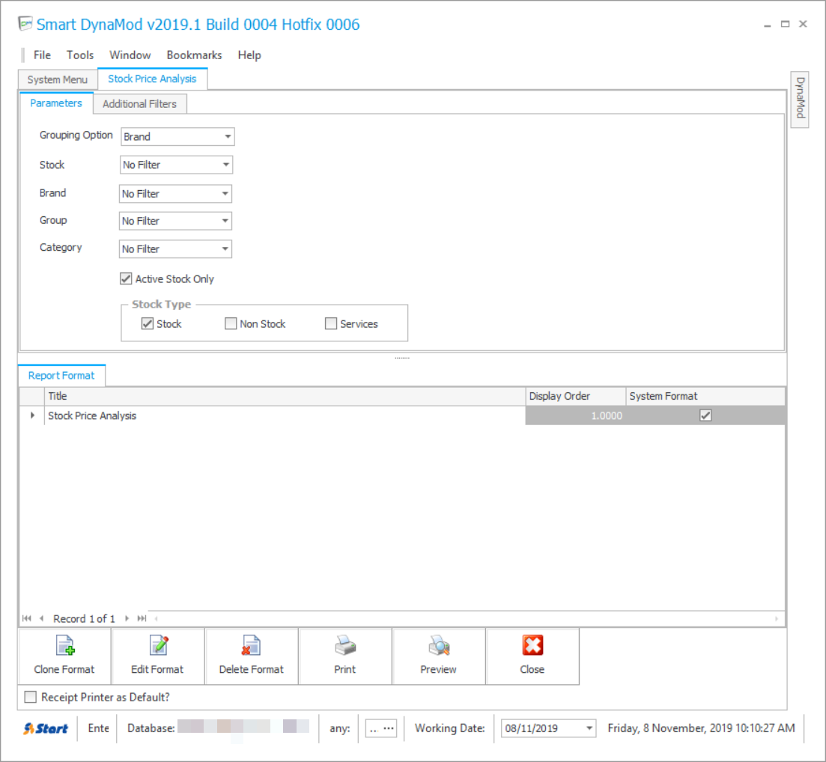Click the Clone Format button

point(64,656)
